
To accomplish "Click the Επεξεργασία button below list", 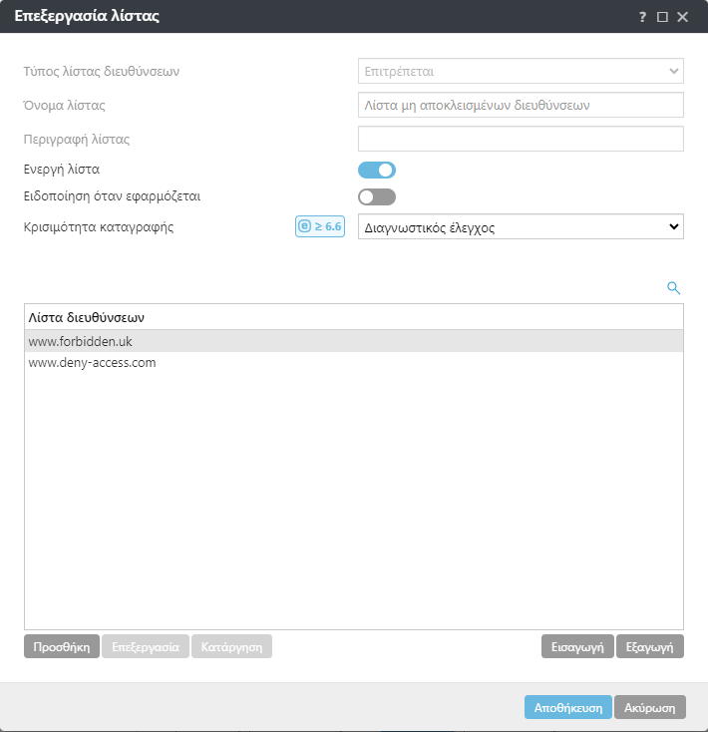I will 145,647.
